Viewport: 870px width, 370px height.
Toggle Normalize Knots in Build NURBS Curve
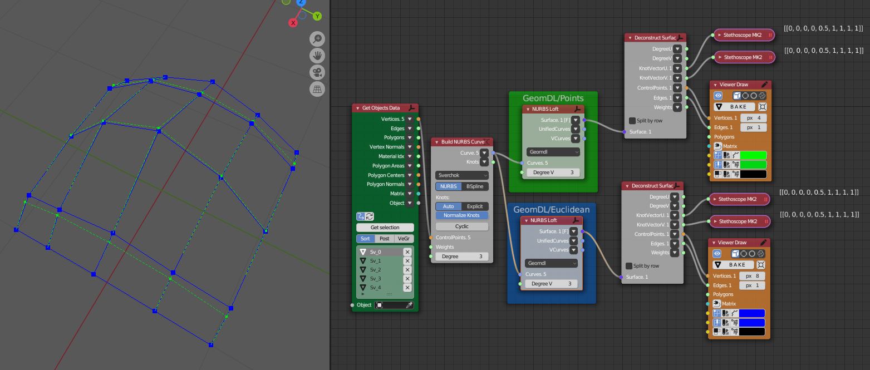point(461,215)
